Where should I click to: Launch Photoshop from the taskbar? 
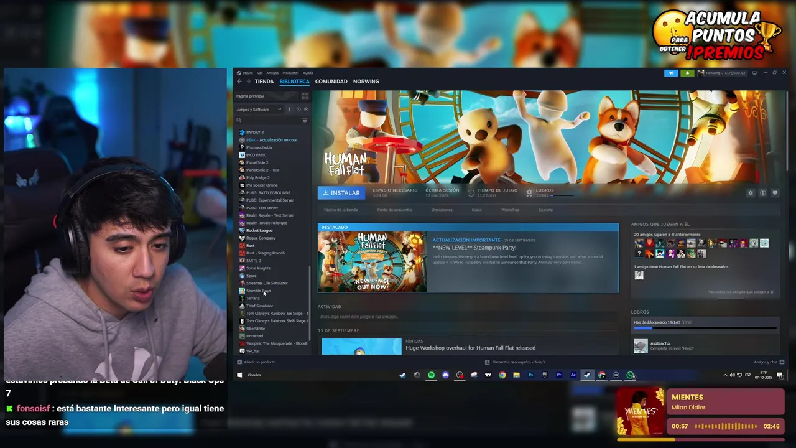[530, 375]
